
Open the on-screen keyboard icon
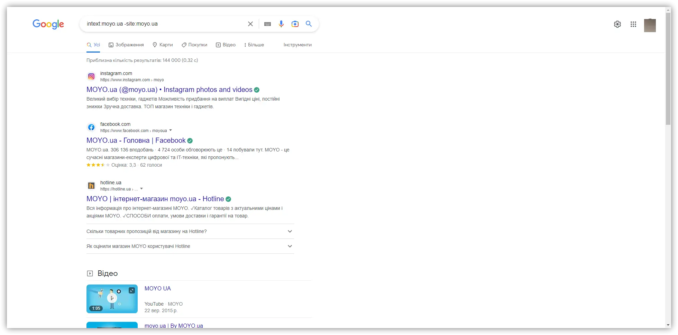coord(267,24)
